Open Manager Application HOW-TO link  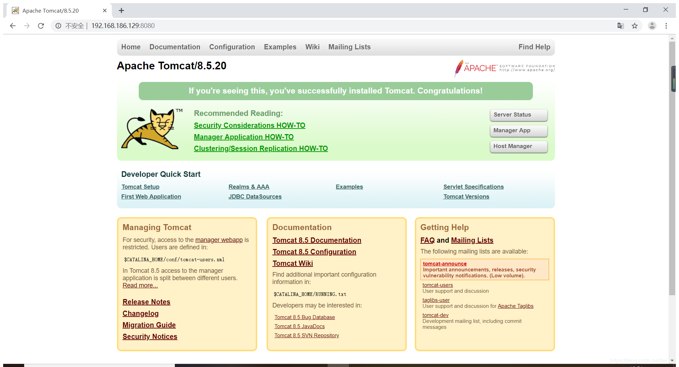coord(244,137)
